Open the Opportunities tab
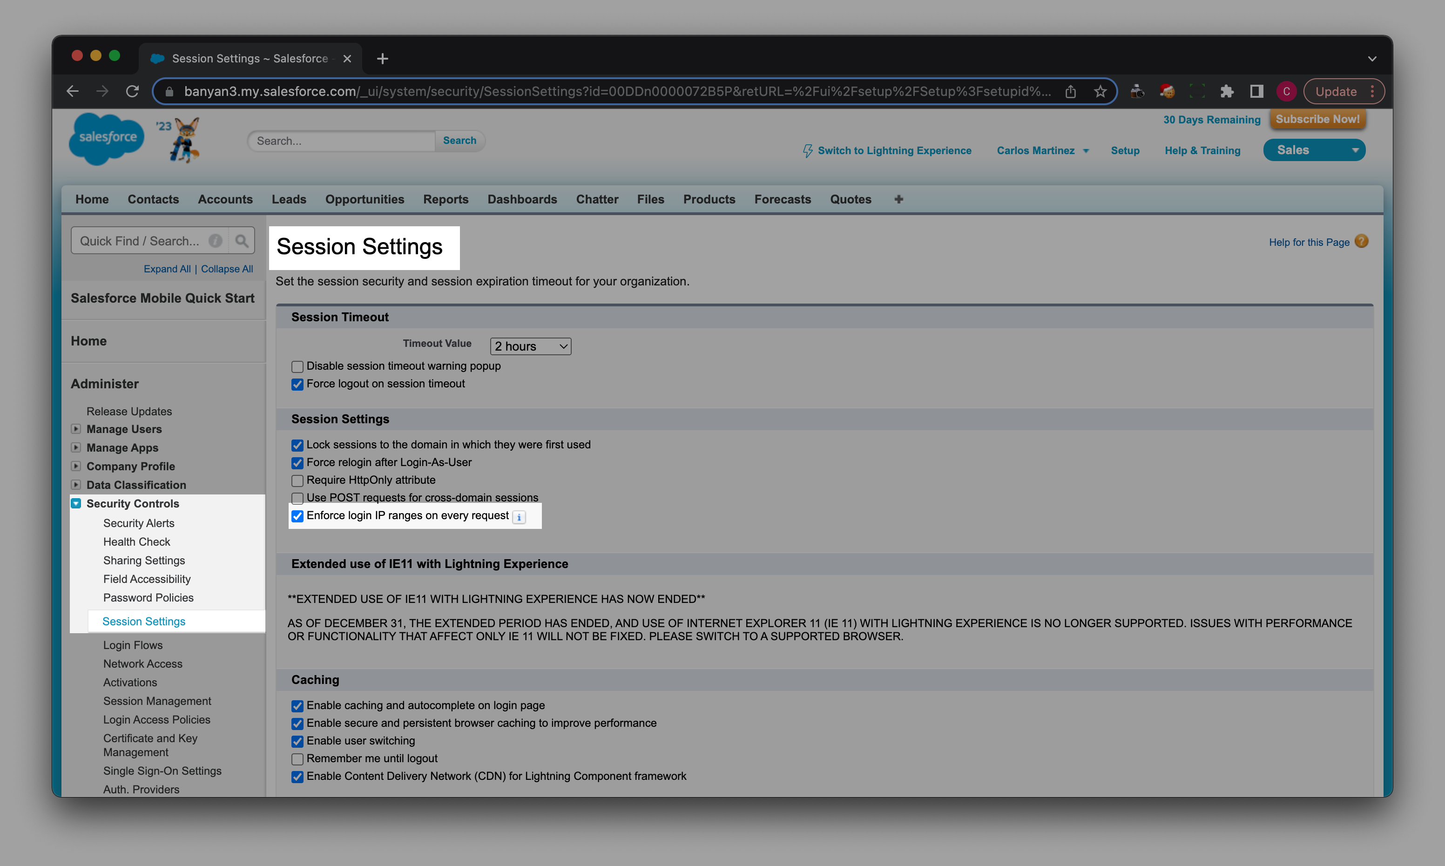 click(365, 200)
